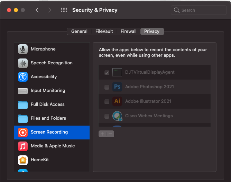231x182 pixels.
Task: Click the Input Monitoring keyboard icon
Action: click(x=23, y=91)
